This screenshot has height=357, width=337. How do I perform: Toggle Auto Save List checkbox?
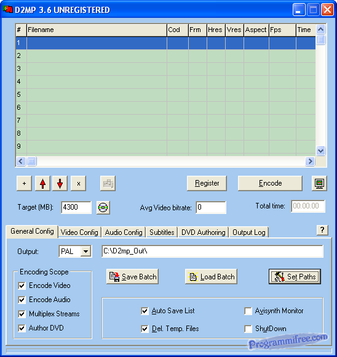145,311
